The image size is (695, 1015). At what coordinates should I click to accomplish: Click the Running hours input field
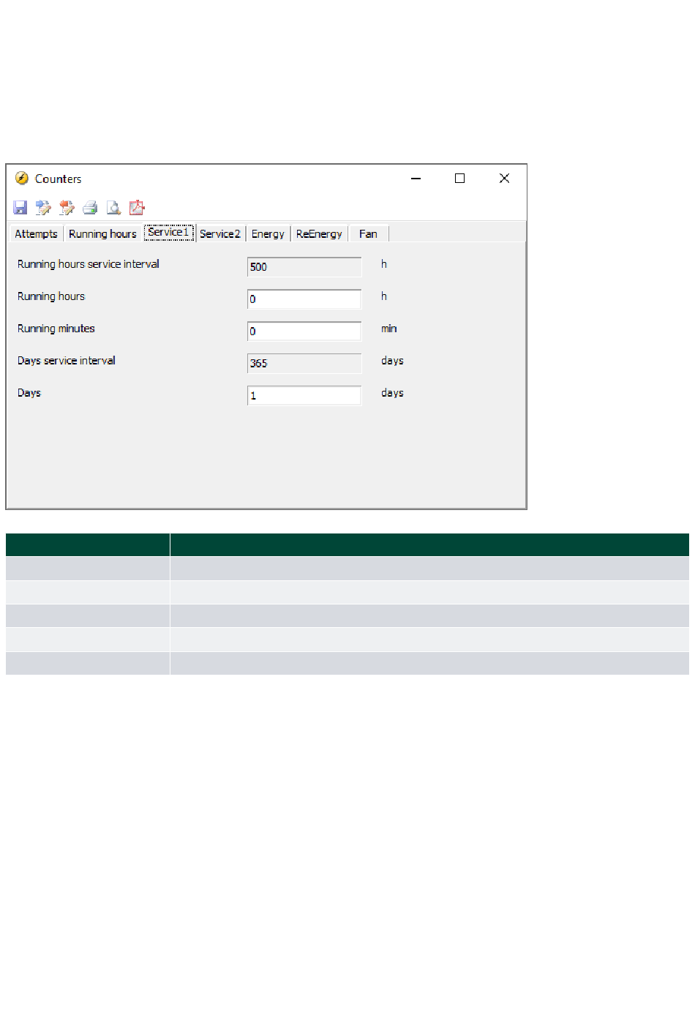(x=304, y=299)
